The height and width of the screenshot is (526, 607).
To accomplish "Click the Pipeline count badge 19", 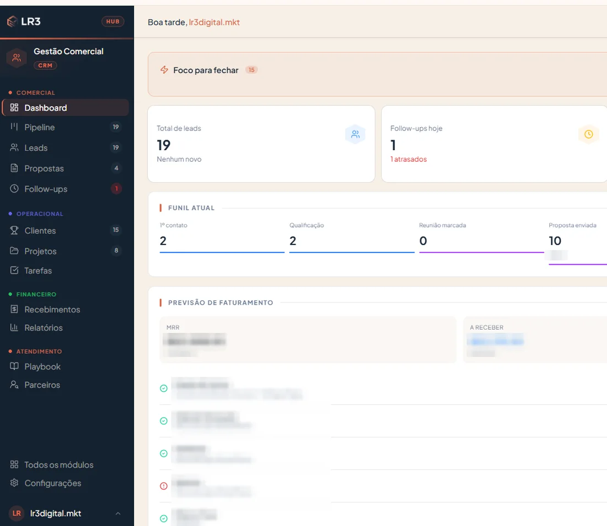I will [x=116, y=127].
